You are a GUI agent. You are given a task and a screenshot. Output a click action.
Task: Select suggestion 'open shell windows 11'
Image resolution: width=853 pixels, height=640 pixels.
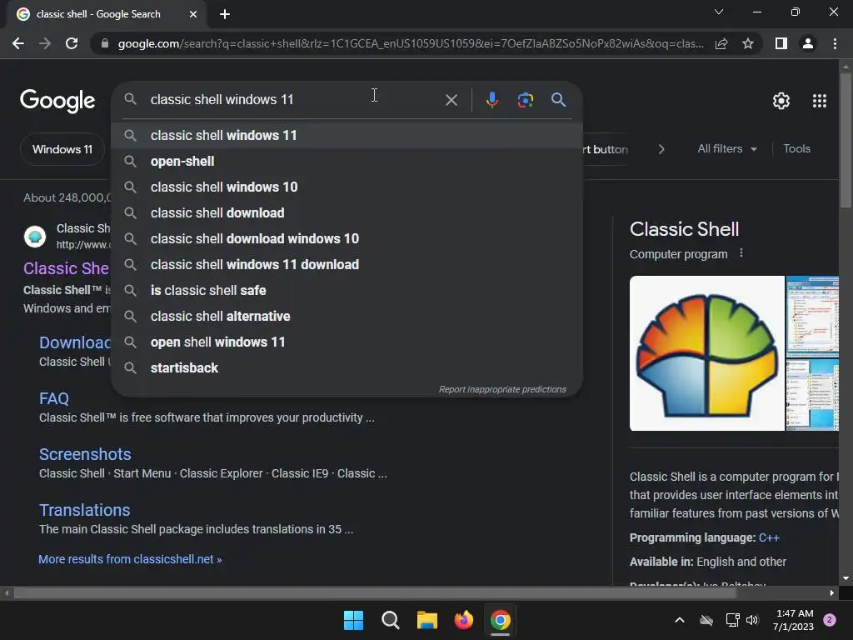click(347, 342)
